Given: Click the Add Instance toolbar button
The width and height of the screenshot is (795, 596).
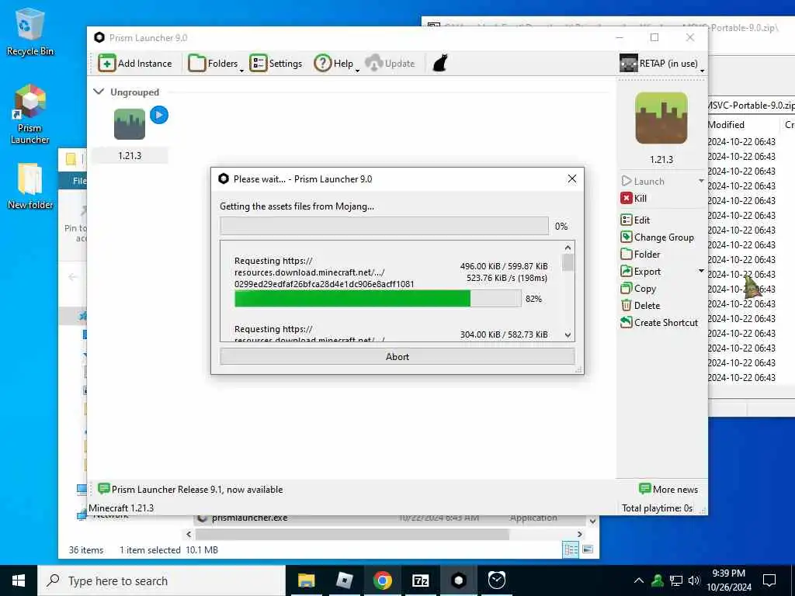Looking at the screenshot, I should tap(135, 64).
